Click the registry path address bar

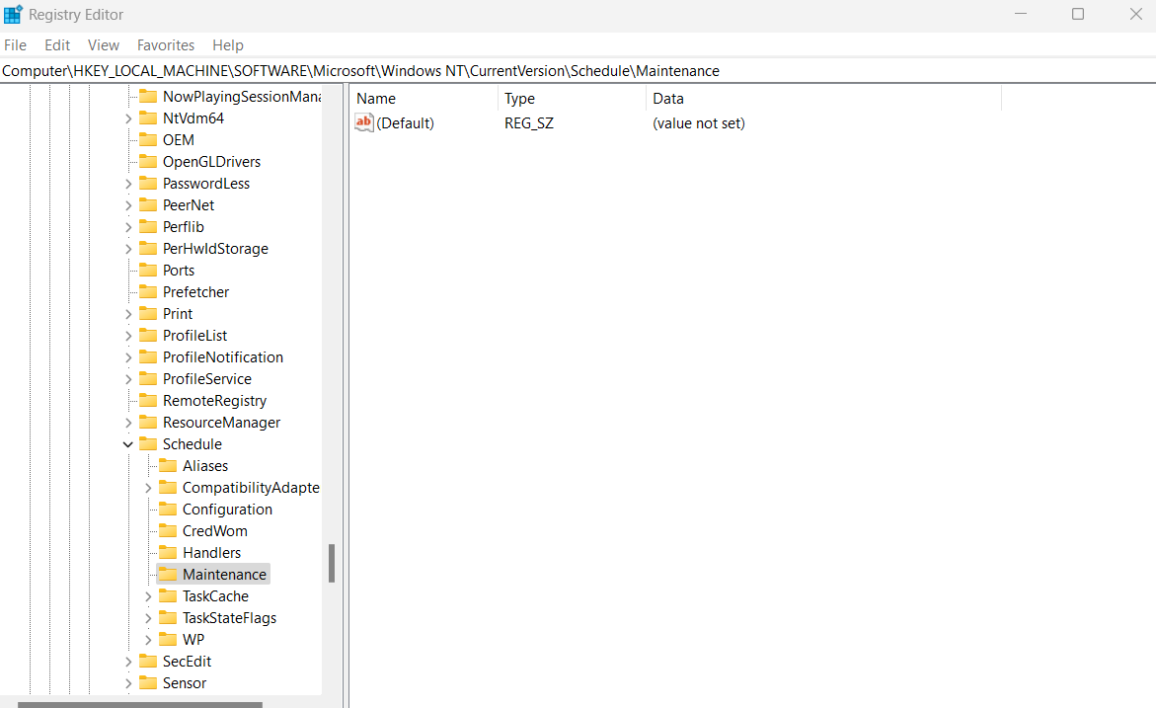pyautogui.click(x=578, y=71)
